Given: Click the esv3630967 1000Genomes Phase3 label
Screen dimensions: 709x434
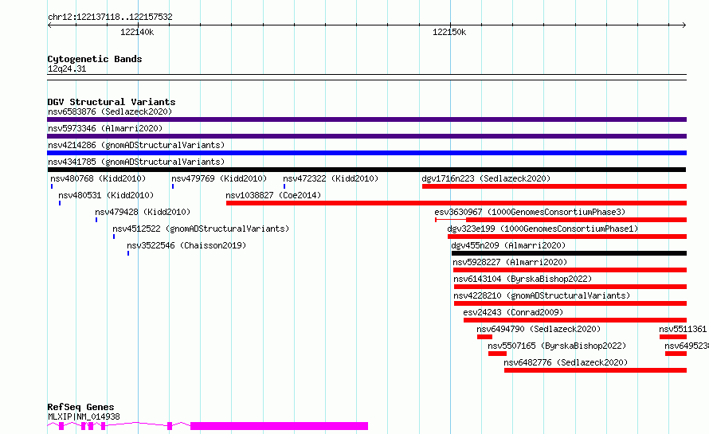Looking at the screenshot, I should coord(530,212).
